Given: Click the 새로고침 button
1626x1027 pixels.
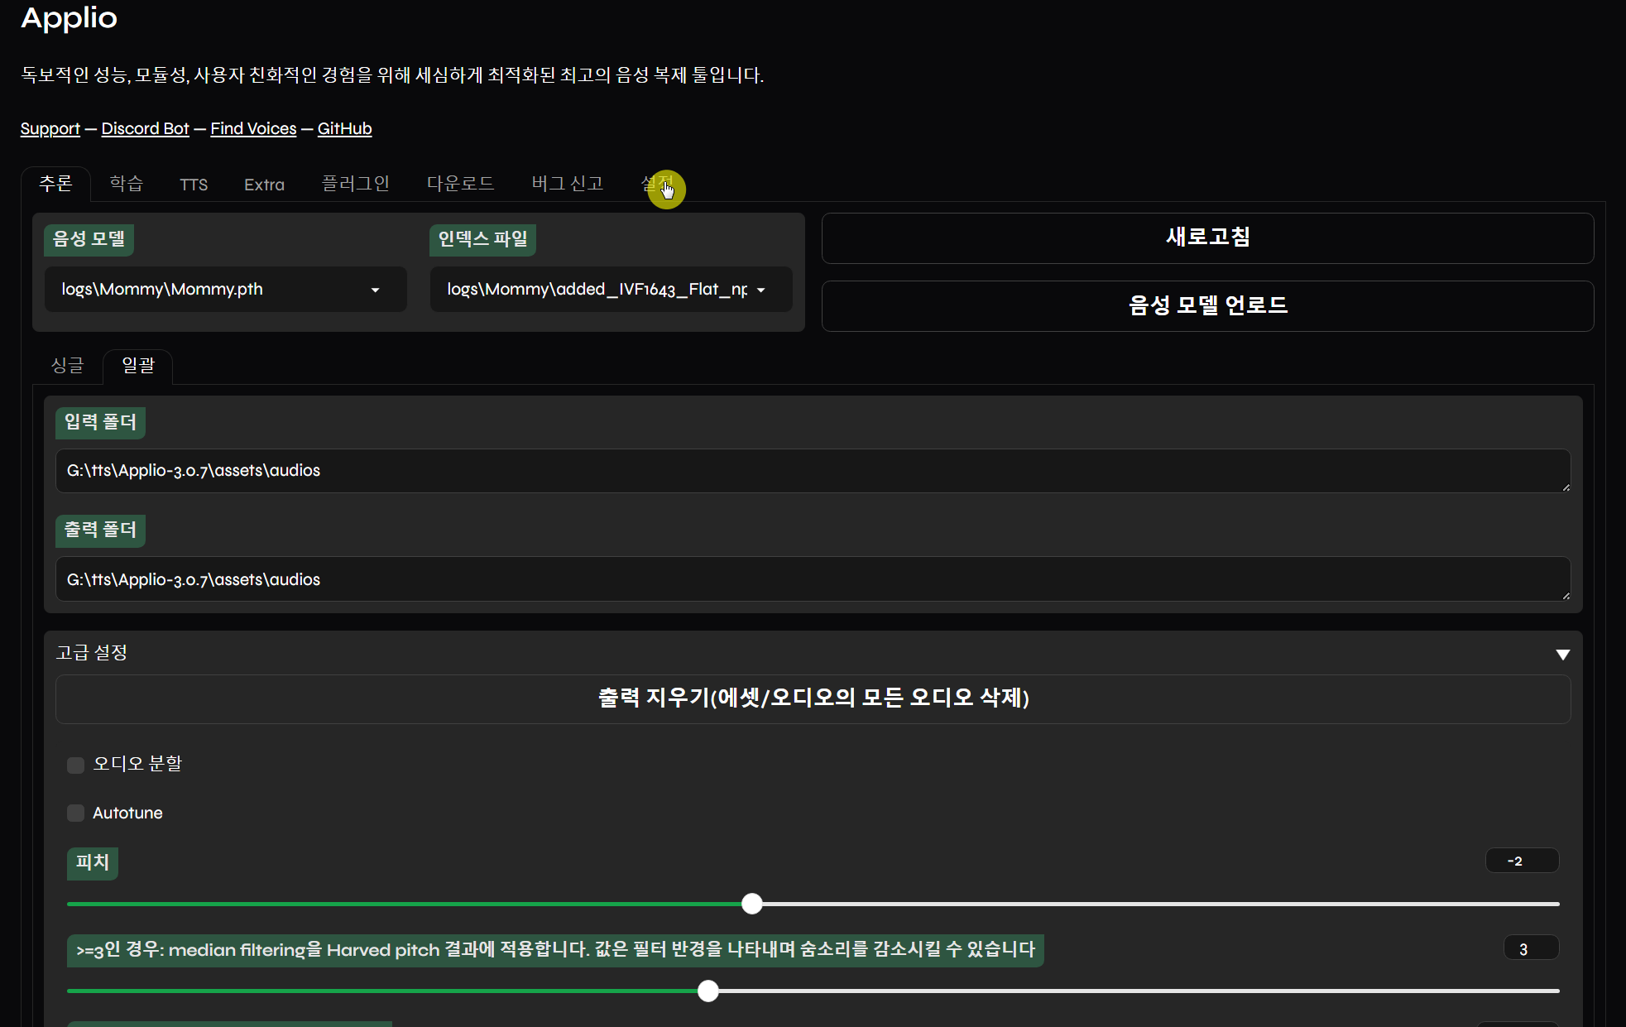Looking at the screenshot, I should point(1207,238).
